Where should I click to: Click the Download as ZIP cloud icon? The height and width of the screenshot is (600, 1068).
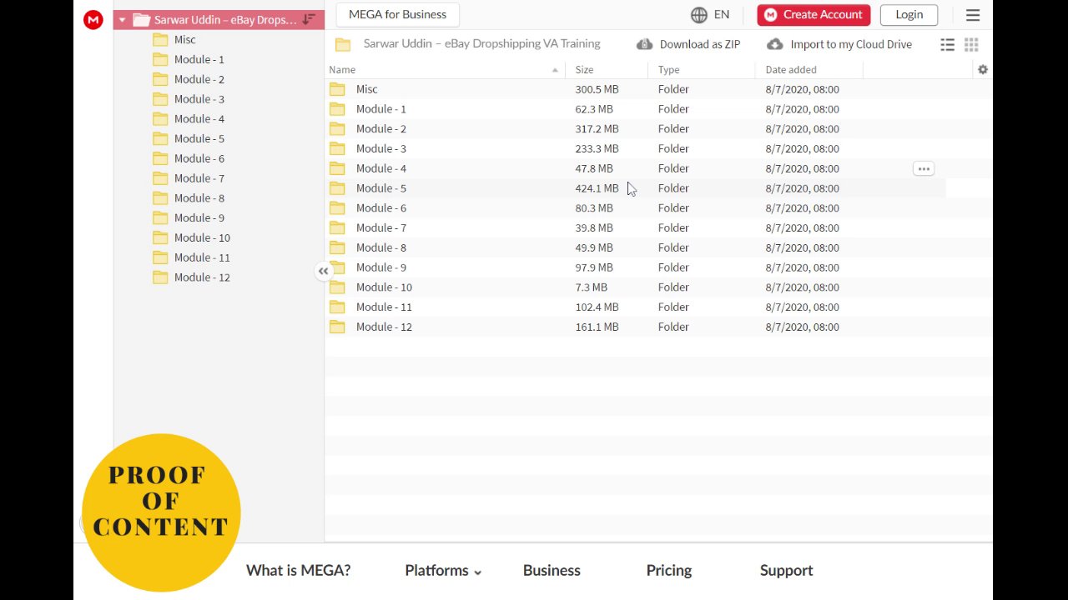click(x=644, y=44)
